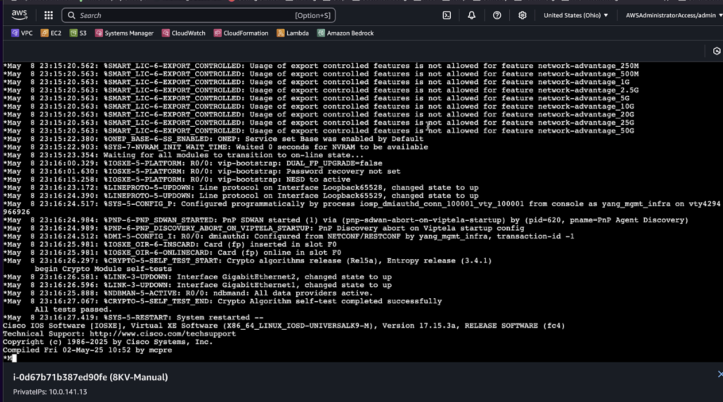This screenshot has width=723, height=402.
Task: Click the VPC service icon
Action: (x=15, y=33)
